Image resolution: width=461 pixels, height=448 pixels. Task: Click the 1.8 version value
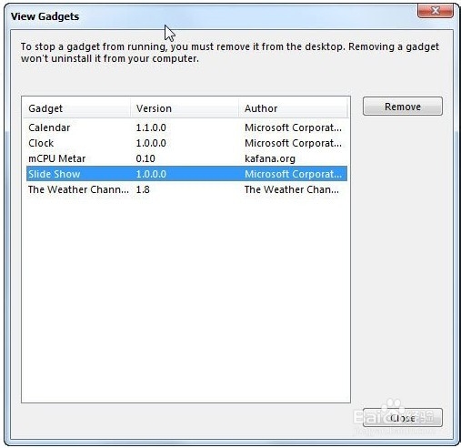(x=143, y=189)
